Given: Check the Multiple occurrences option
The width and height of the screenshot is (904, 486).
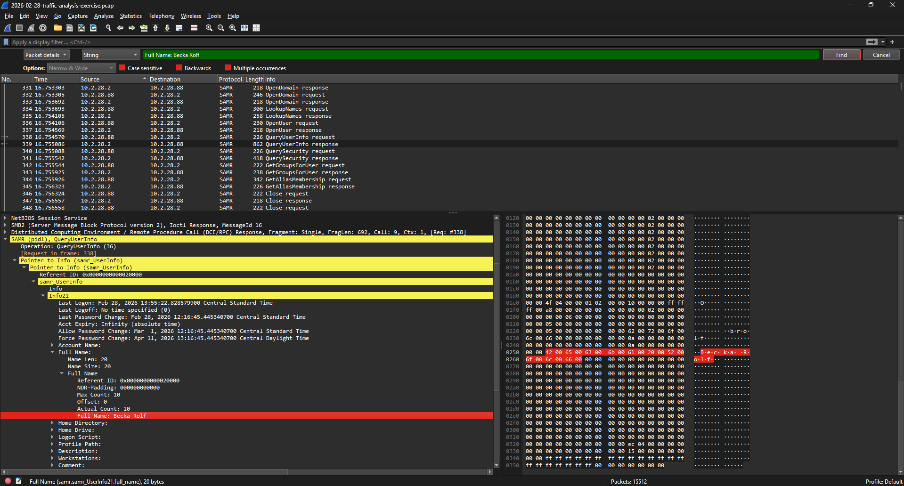Looking at the screenshot, I should (228, 68).
